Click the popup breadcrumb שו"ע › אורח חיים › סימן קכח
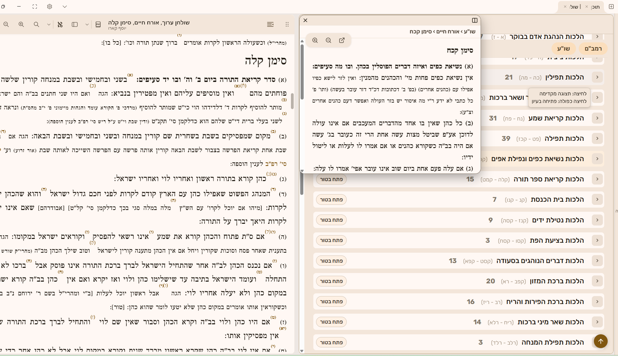Screen dimensions: 618x356 442,31
